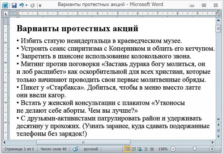Click 'Страница: 1 из 1' page indicator
Viewport: 223px width, 154px height.
pyautogui.click(x=19, y=149)
